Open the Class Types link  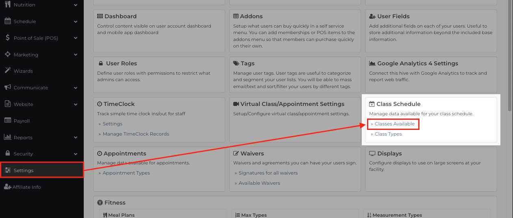point(388,134)
